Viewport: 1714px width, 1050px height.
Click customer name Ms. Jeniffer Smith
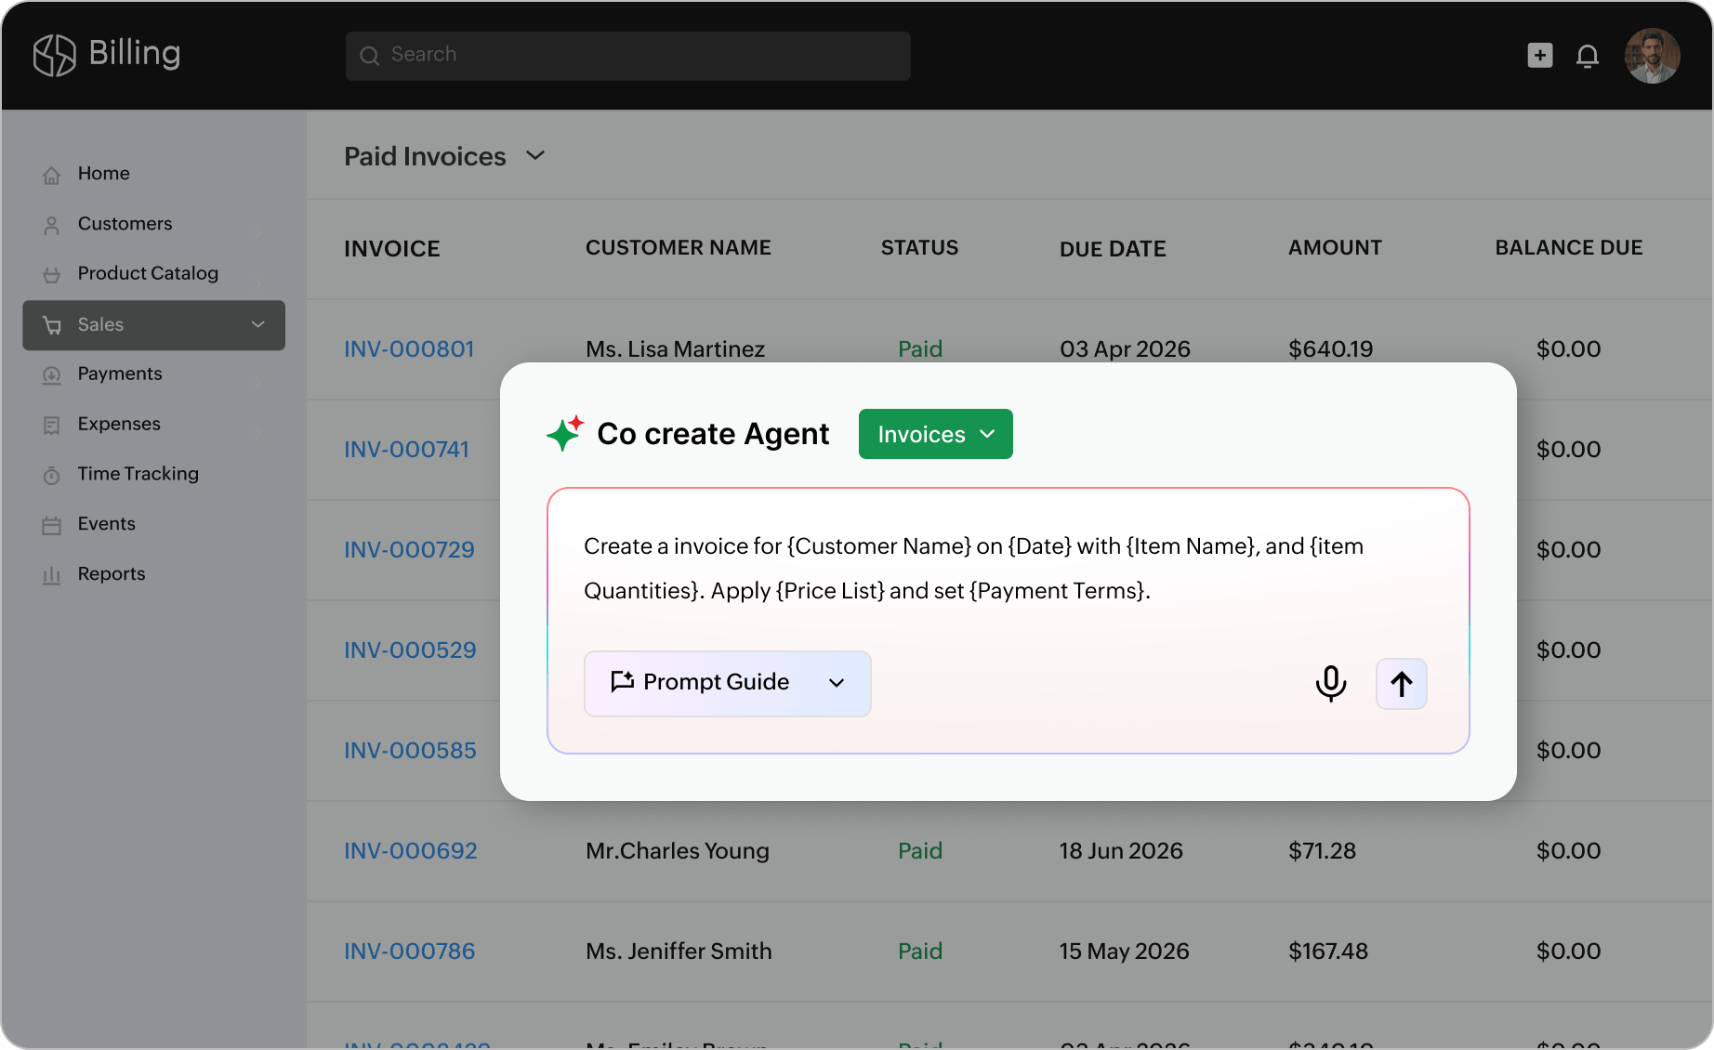(679, 952)
